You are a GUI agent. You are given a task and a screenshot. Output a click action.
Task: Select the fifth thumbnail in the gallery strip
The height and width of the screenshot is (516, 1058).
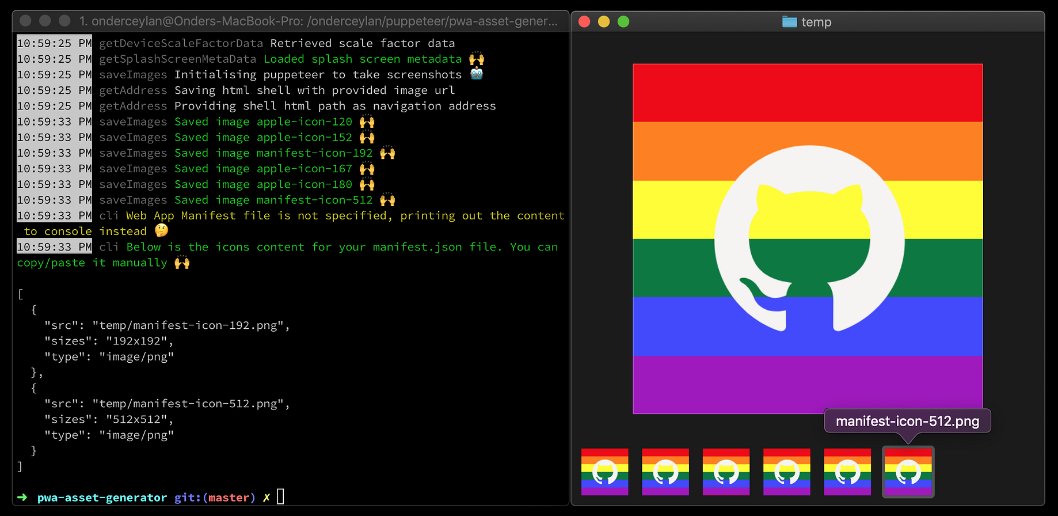[x=847, y=472]
